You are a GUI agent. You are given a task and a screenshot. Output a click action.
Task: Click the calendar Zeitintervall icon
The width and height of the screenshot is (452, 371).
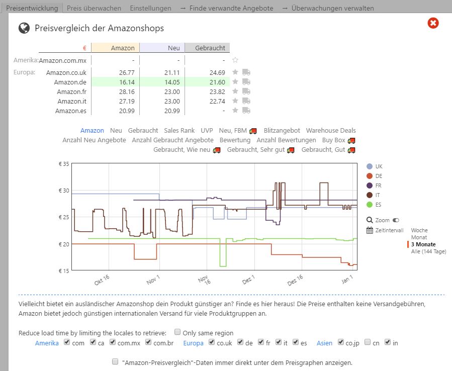[x=370, y=230]
